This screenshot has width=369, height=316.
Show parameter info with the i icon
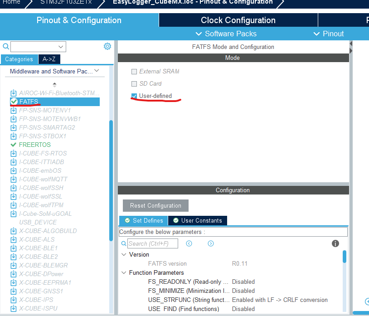[x=335, y=243]
